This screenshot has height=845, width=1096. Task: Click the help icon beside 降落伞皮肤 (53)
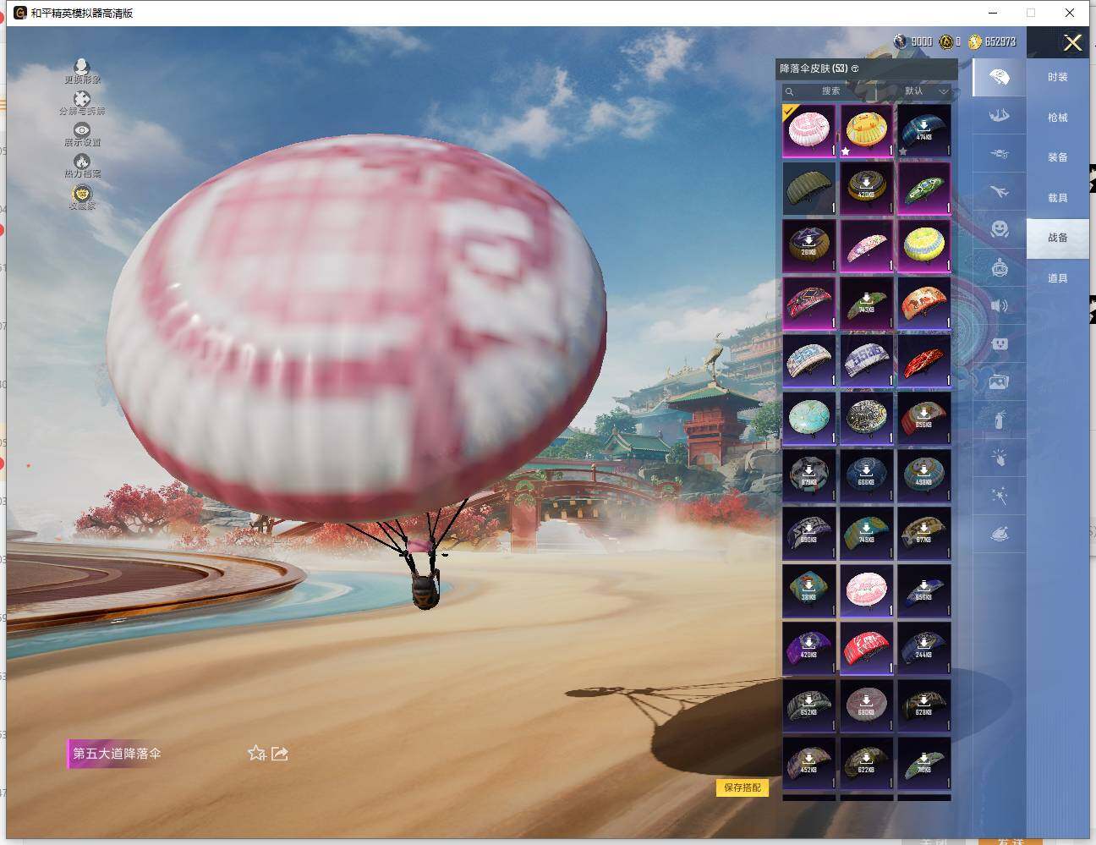coord(855,69)
